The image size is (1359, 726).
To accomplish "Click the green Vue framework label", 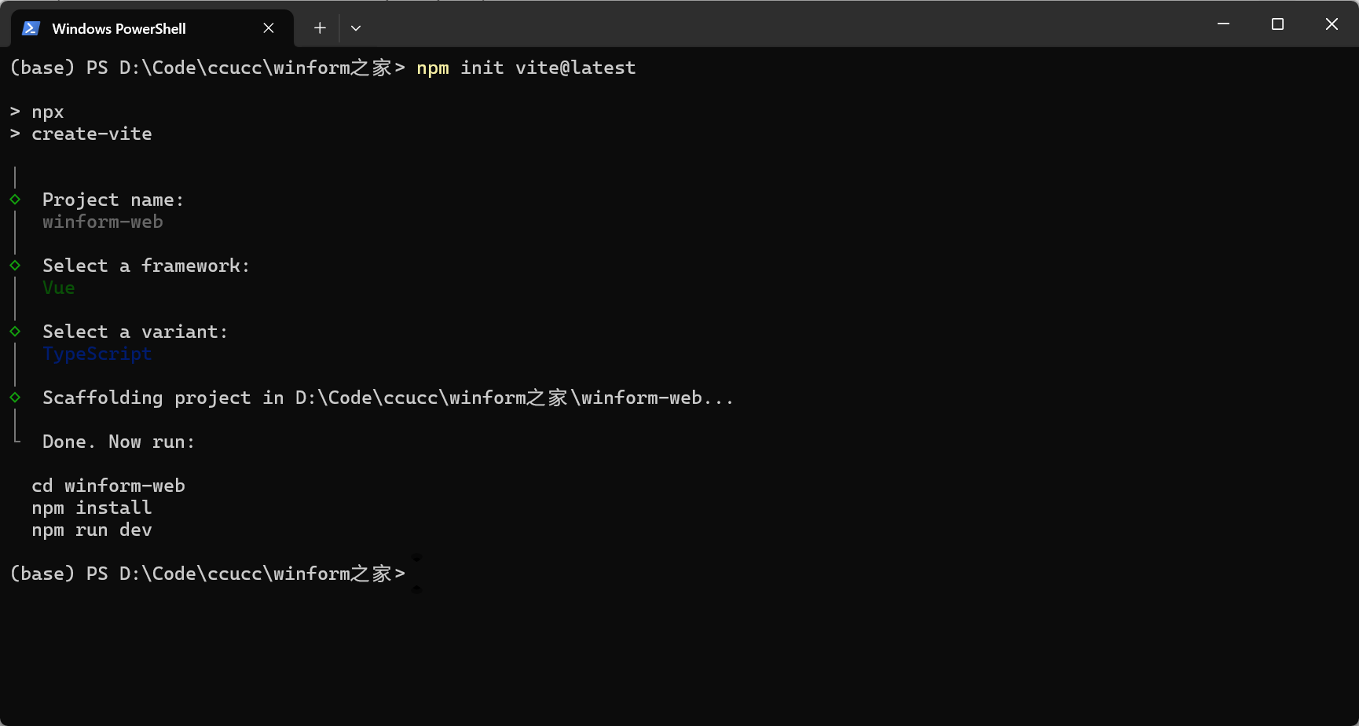I will pyautogui.click(x=58, y=288).
